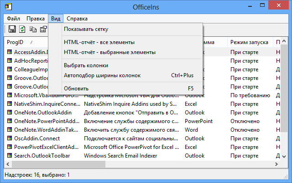This screenshot has height=183, width=292.
Task: Click the icon beside Search.OutlookToolbar
Action: [x=10, y=156]
